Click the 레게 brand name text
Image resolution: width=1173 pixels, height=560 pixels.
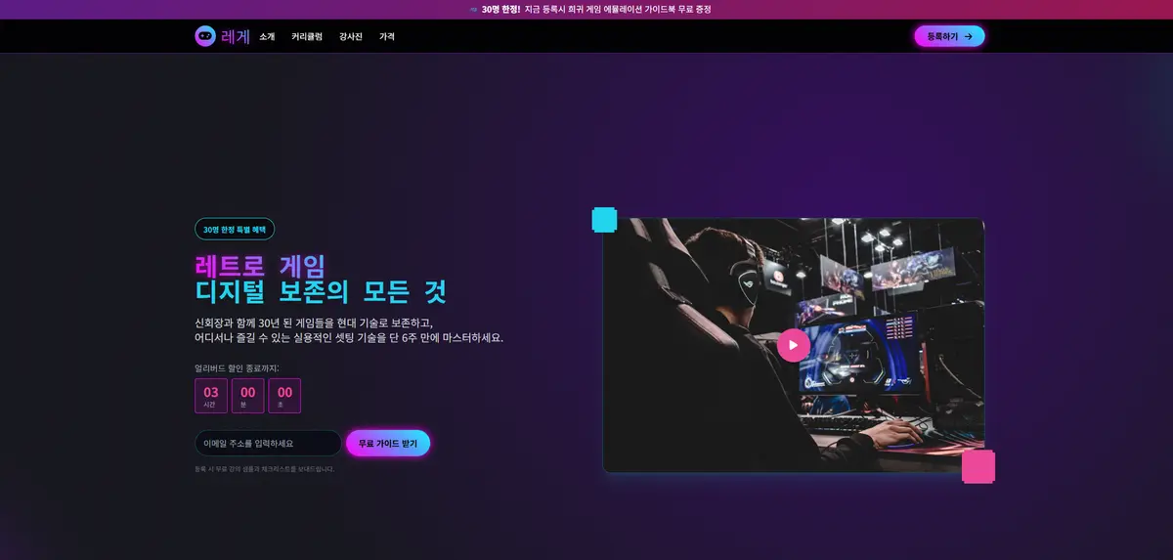pyautogui.click(x=236, y=36)
